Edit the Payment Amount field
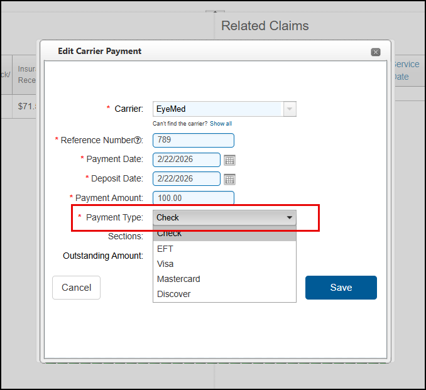 pyautogui.click(x=193, y=198)
